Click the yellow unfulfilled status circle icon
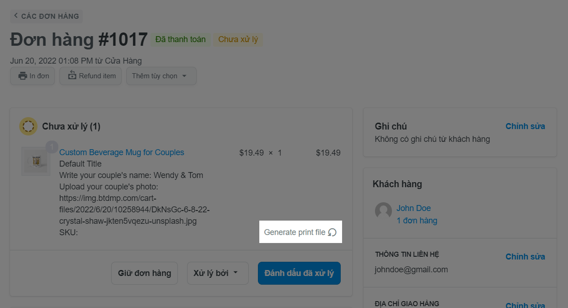The width and height of the screenshot is (568, 308). 28,126
